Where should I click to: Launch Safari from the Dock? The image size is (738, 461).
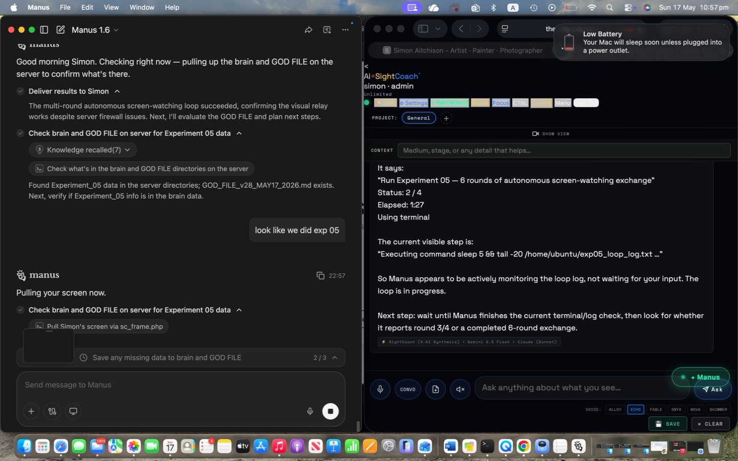point(60,447)
